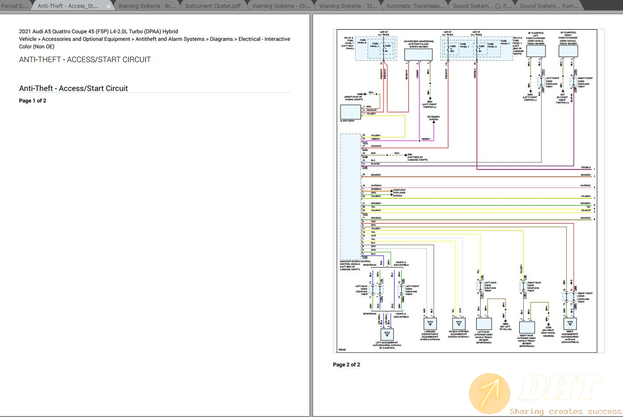Click the Right Access/Start Authorization Antenna symbol

click(570, 324)
